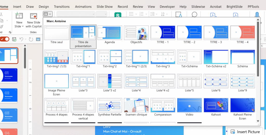Open the Transitions ribbon tab
This screenshot has height=135, width=266.
(62, 7)
